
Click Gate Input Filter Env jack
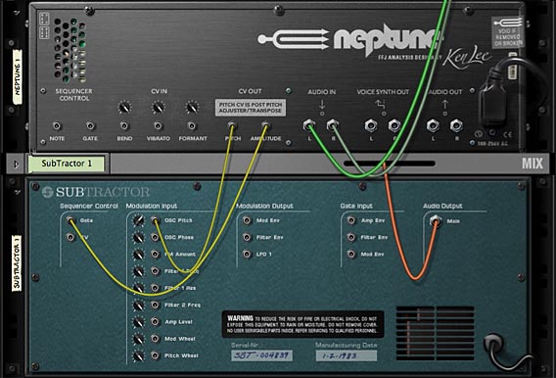tap(351, 237)
